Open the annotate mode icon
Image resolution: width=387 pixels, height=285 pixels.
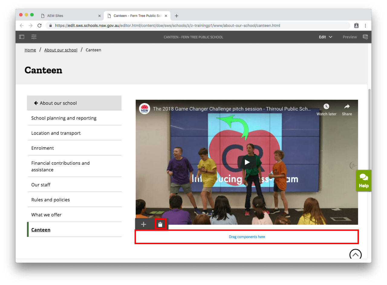tap(365, 37)
